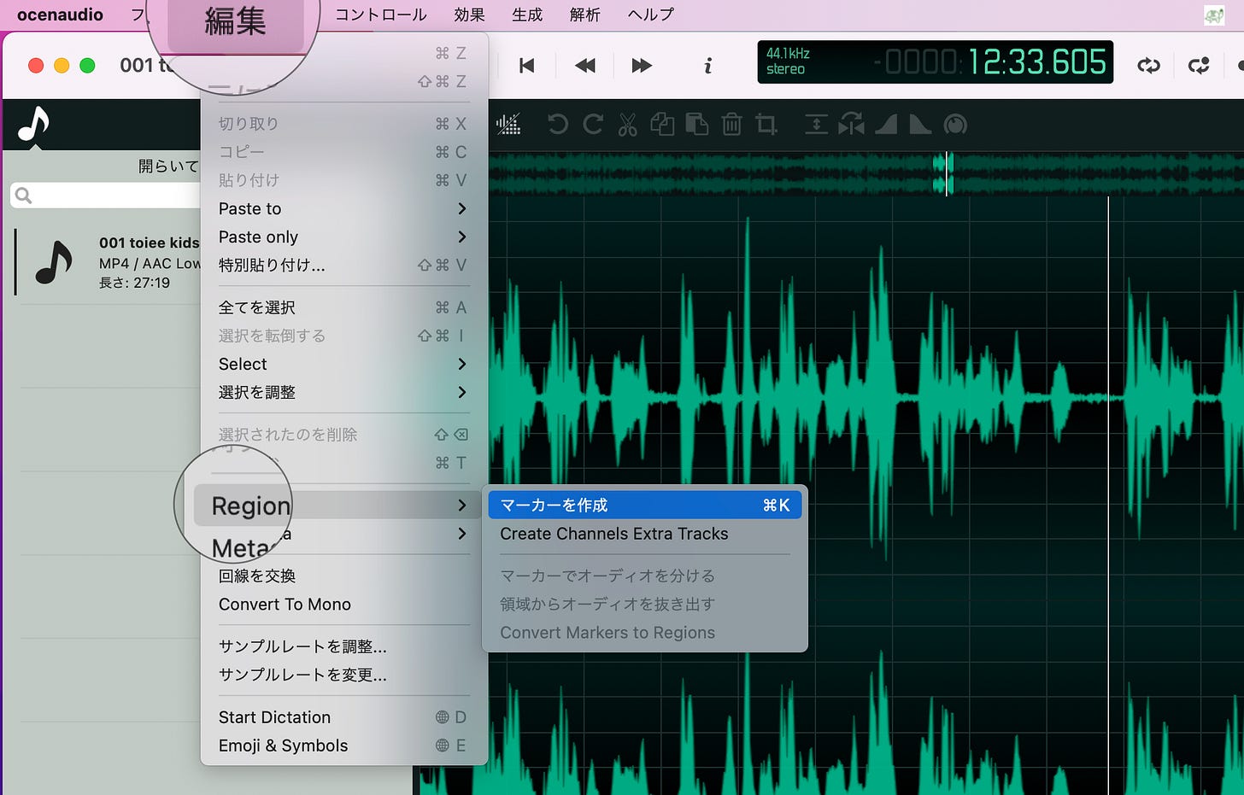Expand the Select submenu
The image size is (1244, 795).
[344, 364]
